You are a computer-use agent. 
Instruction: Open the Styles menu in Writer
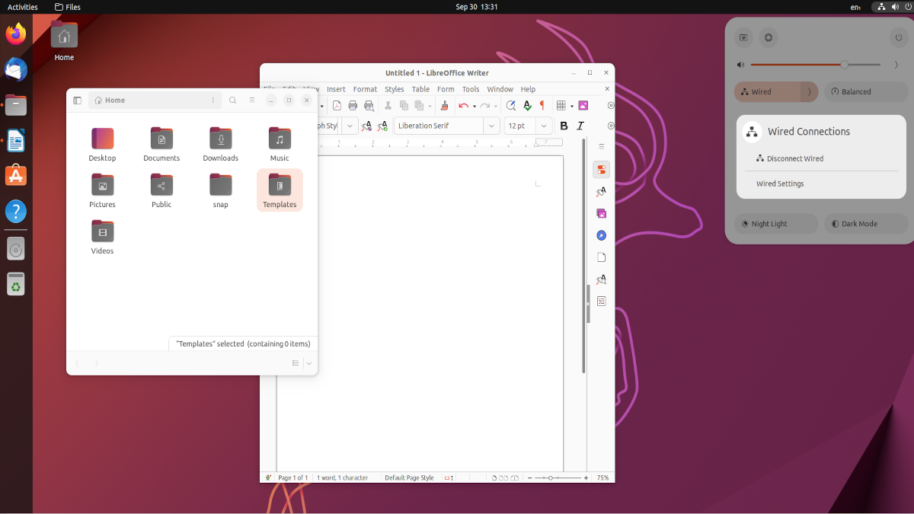[395, 89]
